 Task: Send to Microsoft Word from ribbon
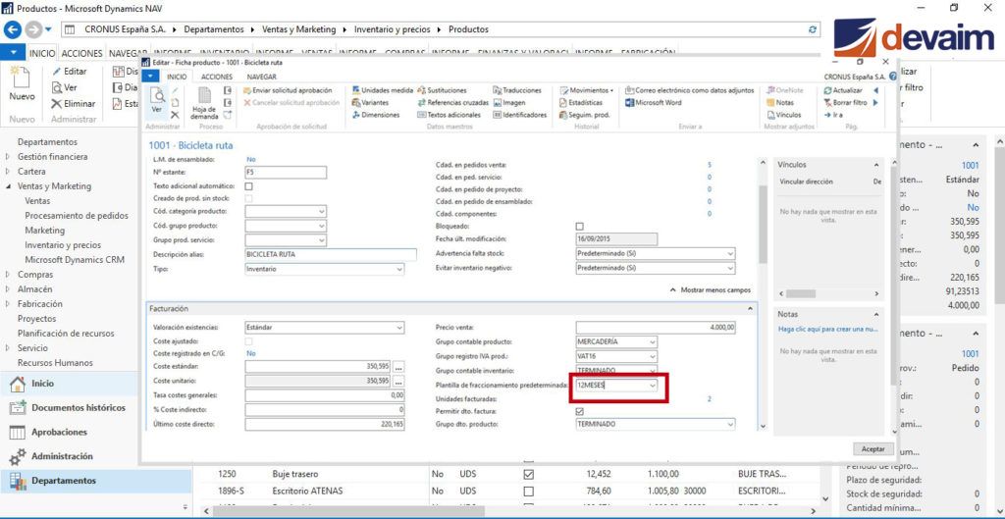tap(653, 102)
